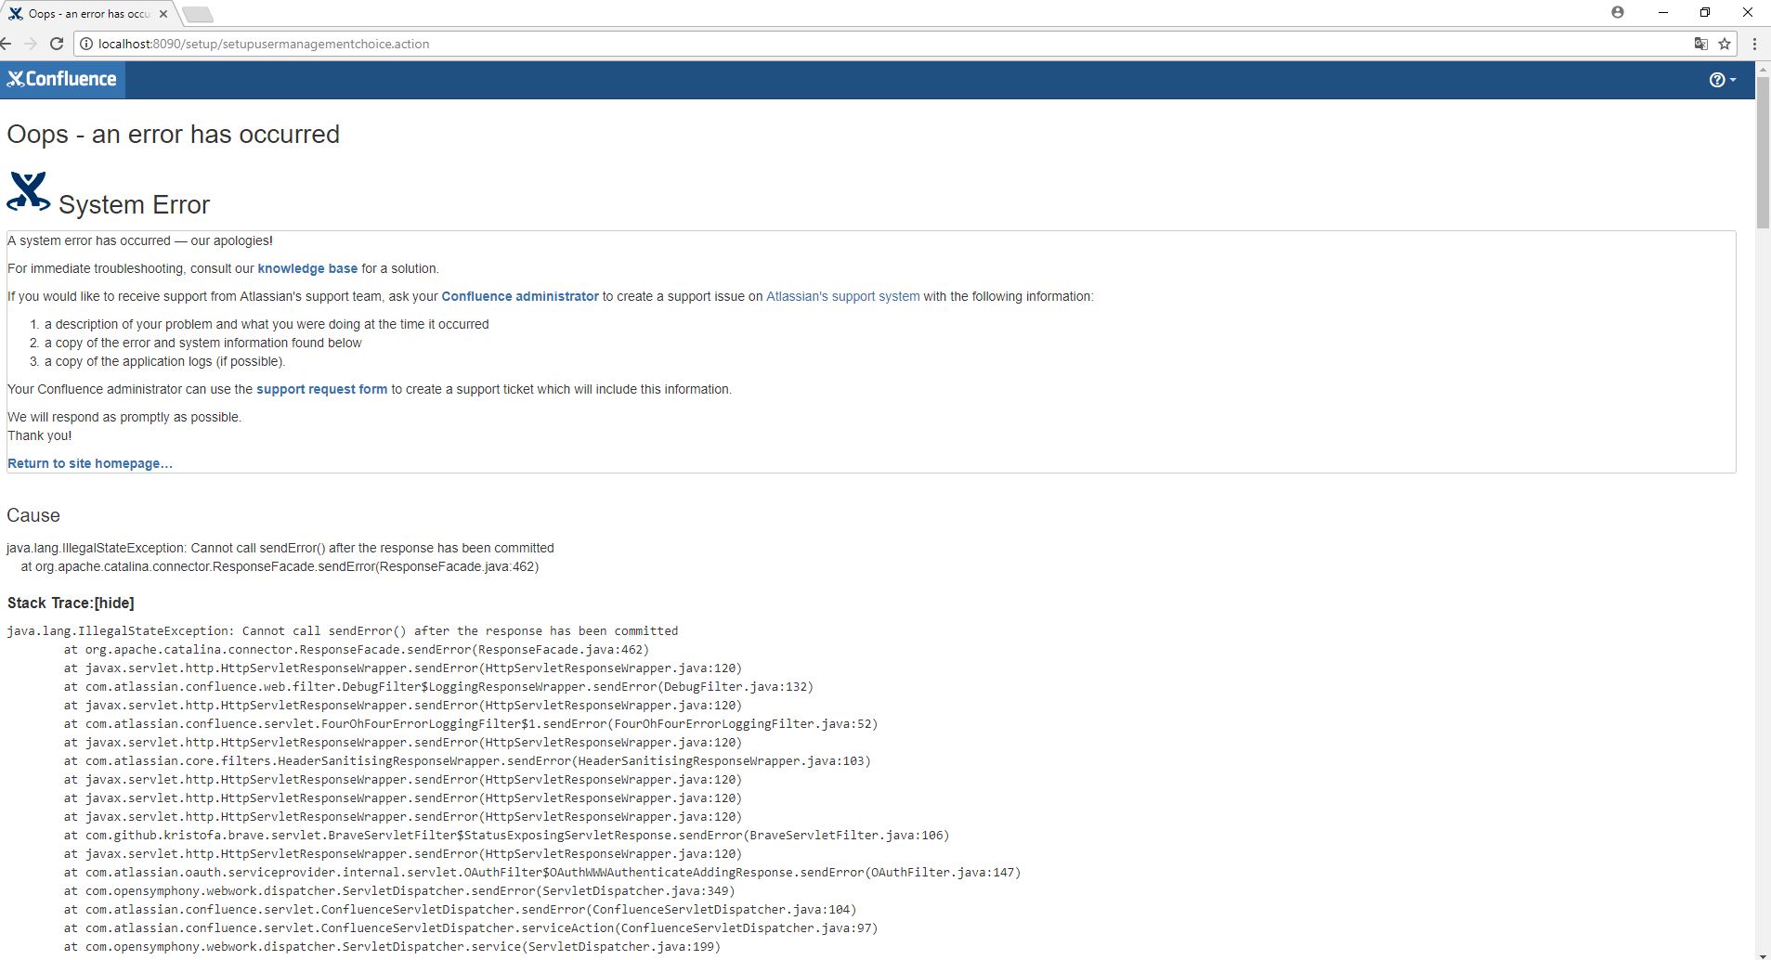Screen dimensions: 1771x960
Task: Click the 'Oops - an error has occurred' heading
Action: [x=174, y=135]
